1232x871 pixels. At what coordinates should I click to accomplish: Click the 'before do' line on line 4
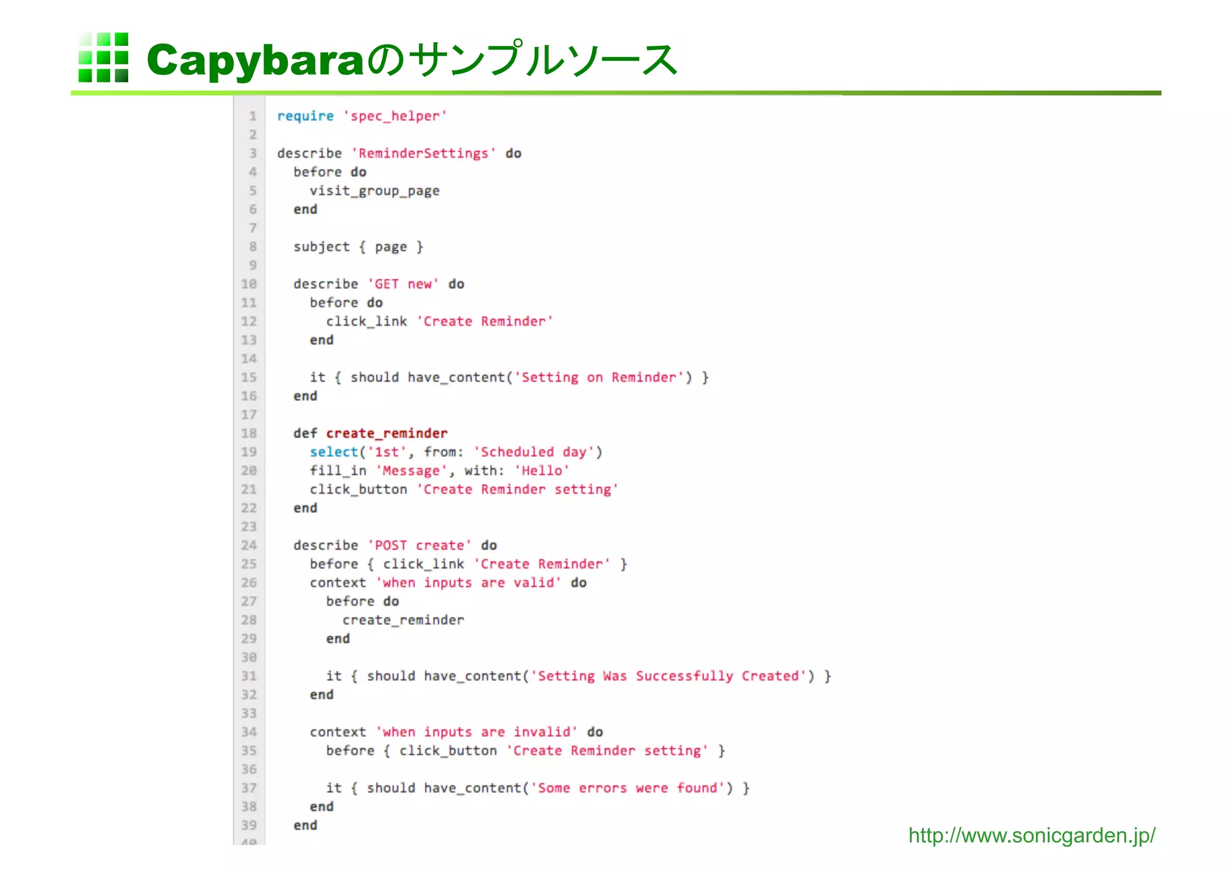point(330,172)
